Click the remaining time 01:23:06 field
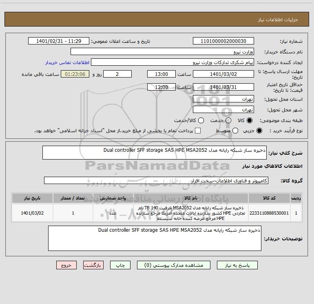 [x=75, y=74]
